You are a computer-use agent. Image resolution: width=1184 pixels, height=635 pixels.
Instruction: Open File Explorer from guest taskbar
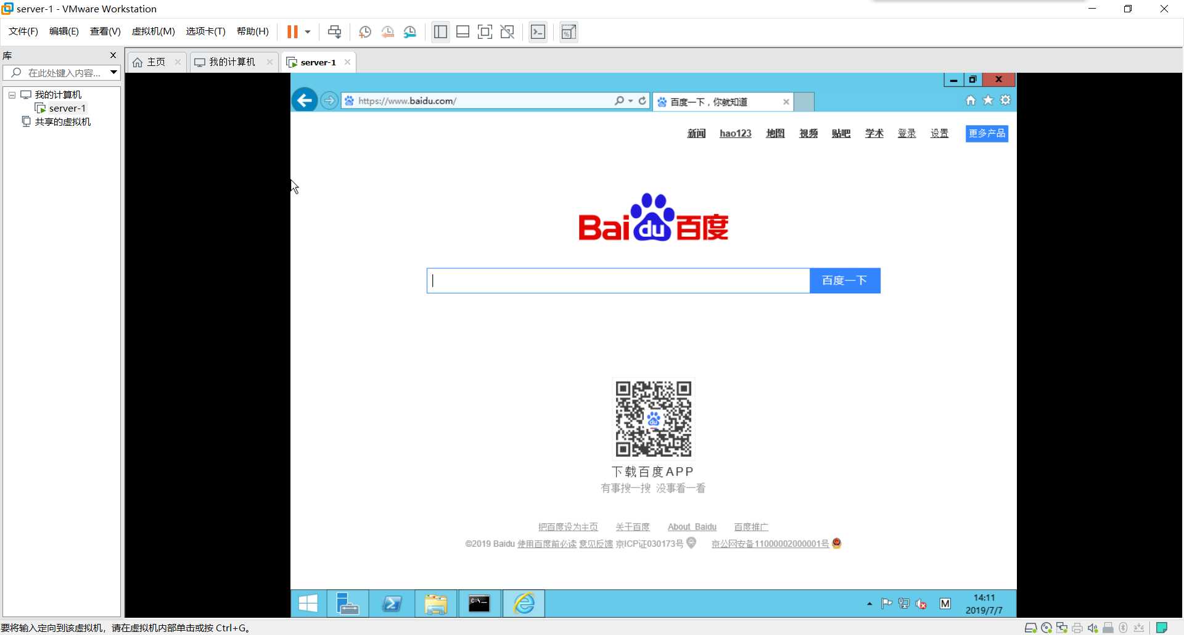(435, 604)
